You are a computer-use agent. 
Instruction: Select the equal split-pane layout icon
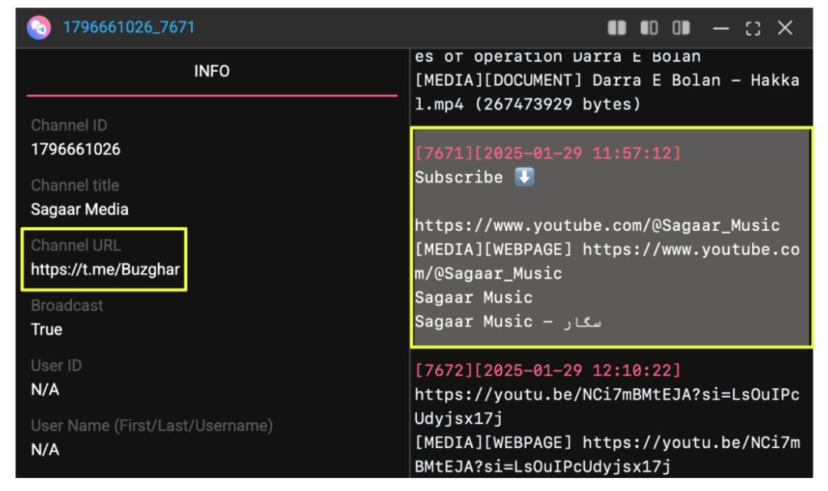coord(616,28)
